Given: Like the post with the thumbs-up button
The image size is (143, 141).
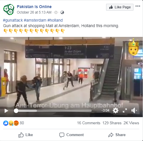Looking at the screenshot, I should click(26, 135).
